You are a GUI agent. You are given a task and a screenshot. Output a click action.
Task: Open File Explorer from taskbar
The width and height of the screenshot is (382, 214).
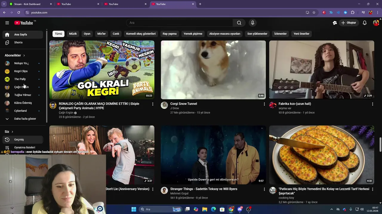click(x=205, y=209)
